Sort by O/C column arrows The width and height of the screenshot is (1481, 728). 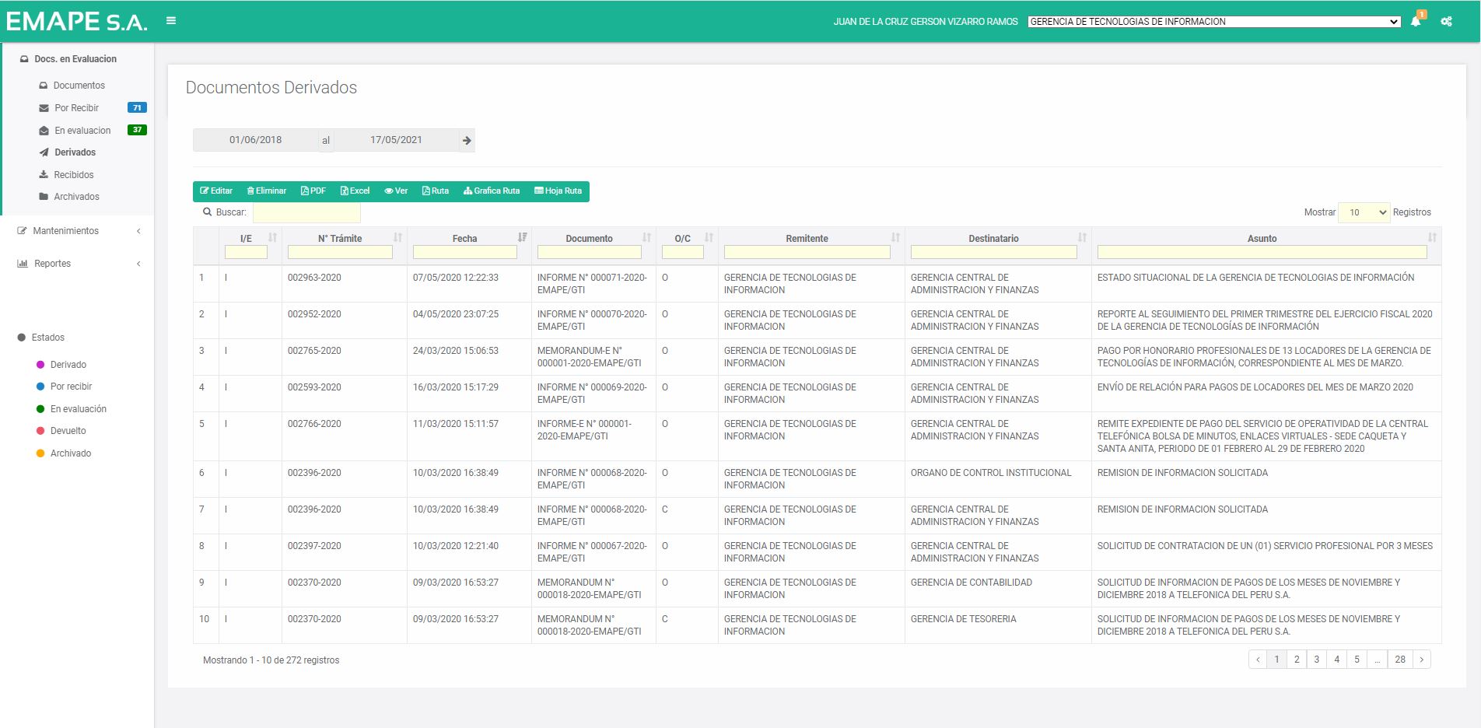[709, 237]
